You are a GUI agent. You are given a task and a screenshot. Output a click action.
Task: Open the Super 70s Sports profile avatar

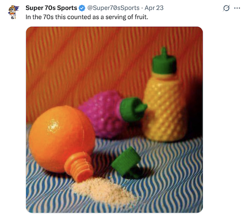pyautogui.click(x=13, y=12)
